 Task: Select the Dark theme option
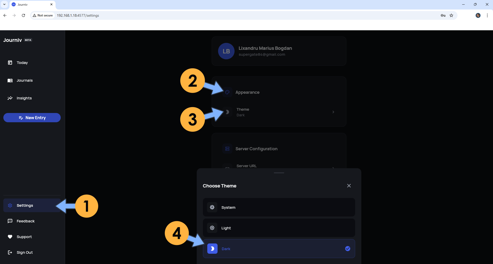tap(279, 249)
